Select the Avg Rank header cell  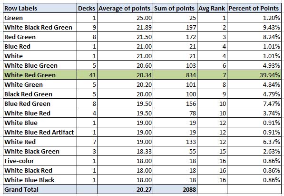click(x=212, y=8)
